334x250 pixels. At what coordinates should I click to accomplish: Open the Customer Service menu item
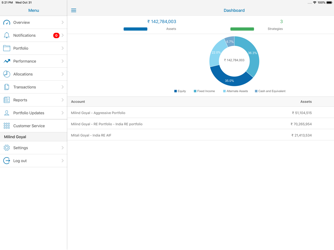pos(33,126)
